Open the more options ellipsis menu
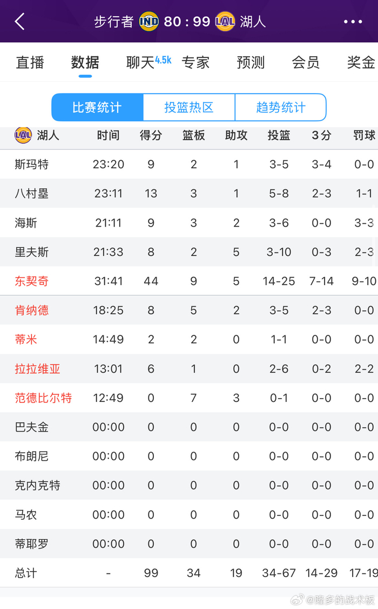 pyautogui.click(x=353, y=21)
